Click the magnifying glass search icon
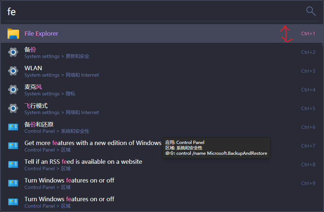 click(311, 11)
